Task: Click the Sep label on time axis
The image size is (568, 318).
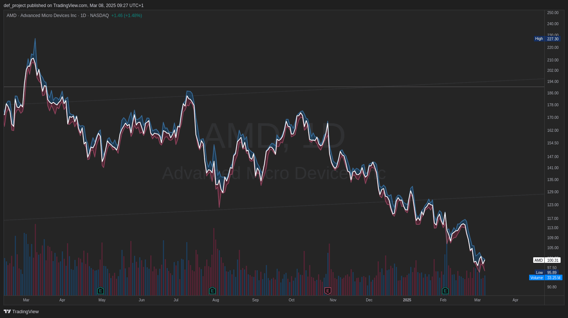Action: (255, 300)
